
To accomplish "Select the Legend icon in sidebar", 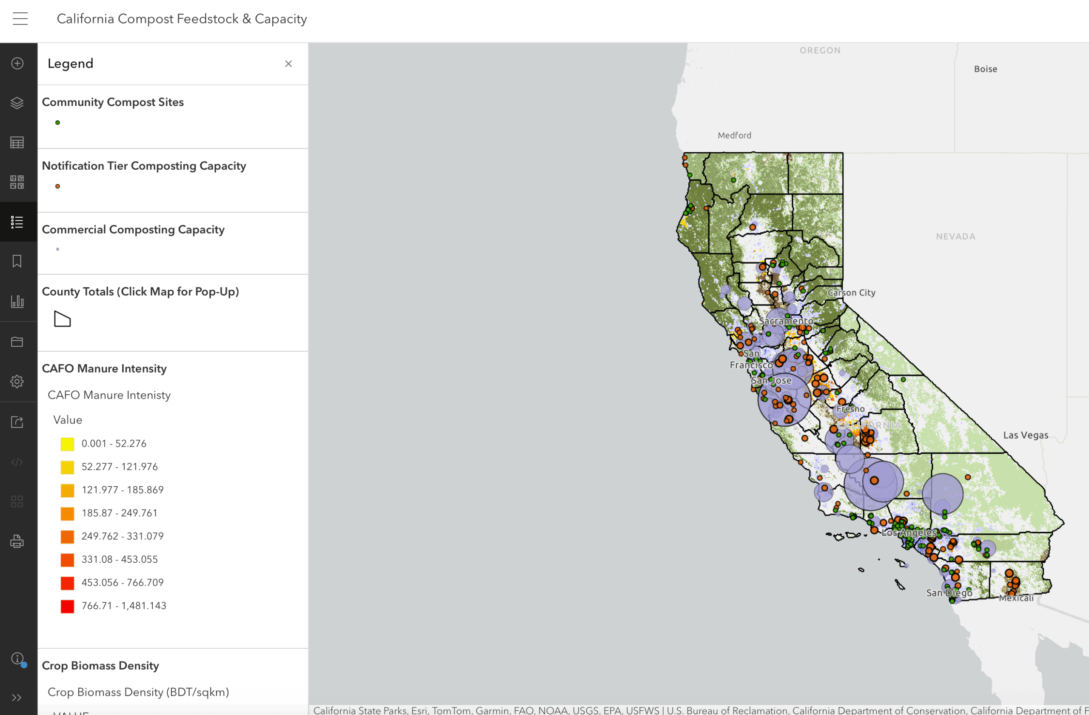I will [x=17, y=222].
